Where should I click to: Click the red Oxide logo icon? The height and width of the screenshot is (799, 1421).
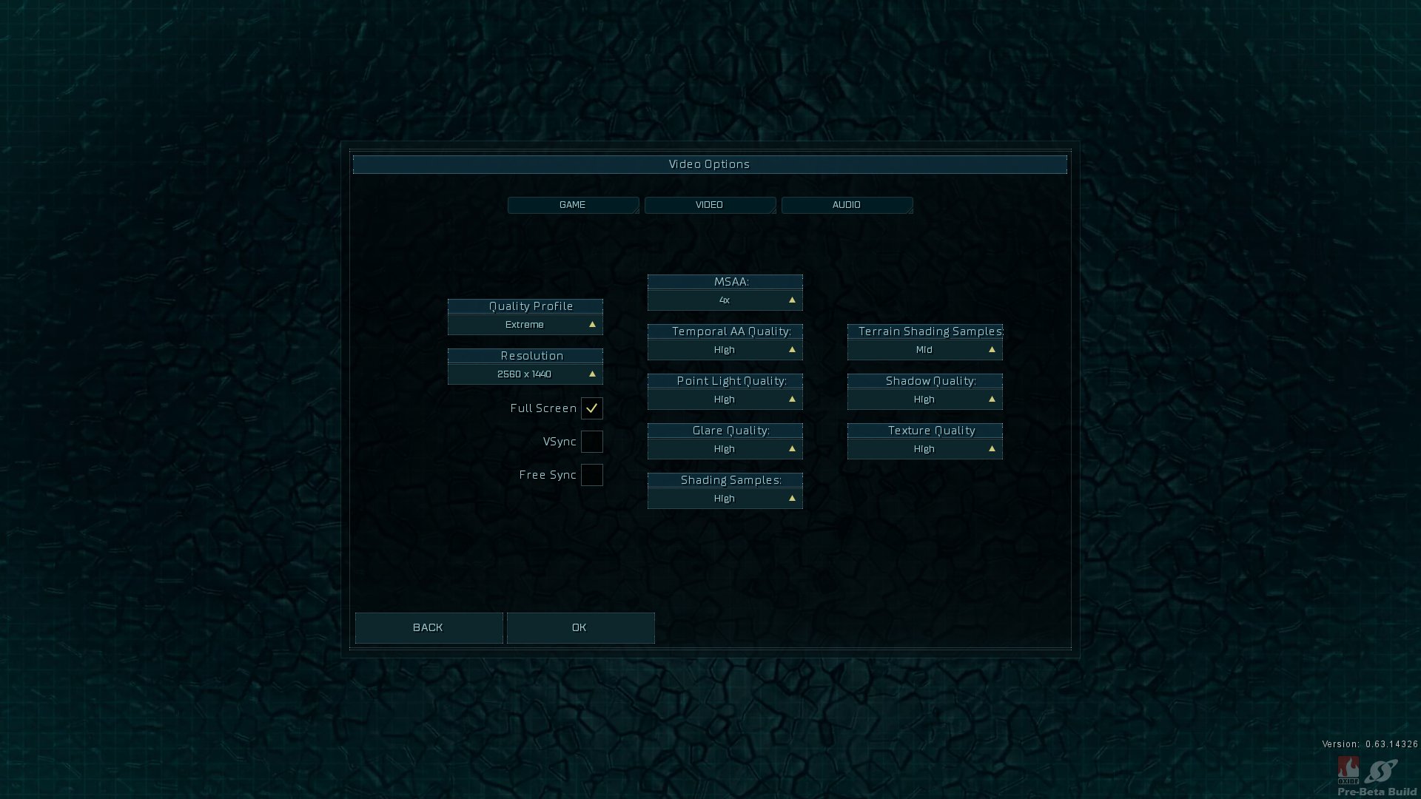pyautogui.click(x=1348, y=769)
